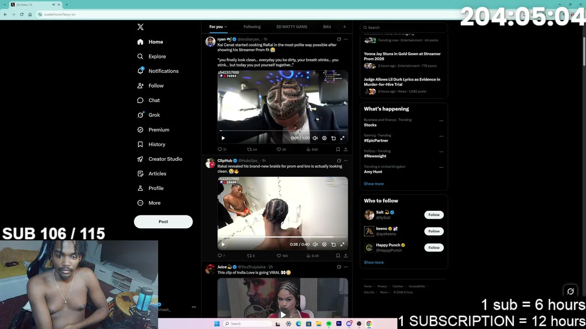Bookmark the ClipHub post
The height and width of the screenshot is (329, 586).
click(x=338, y=256)
